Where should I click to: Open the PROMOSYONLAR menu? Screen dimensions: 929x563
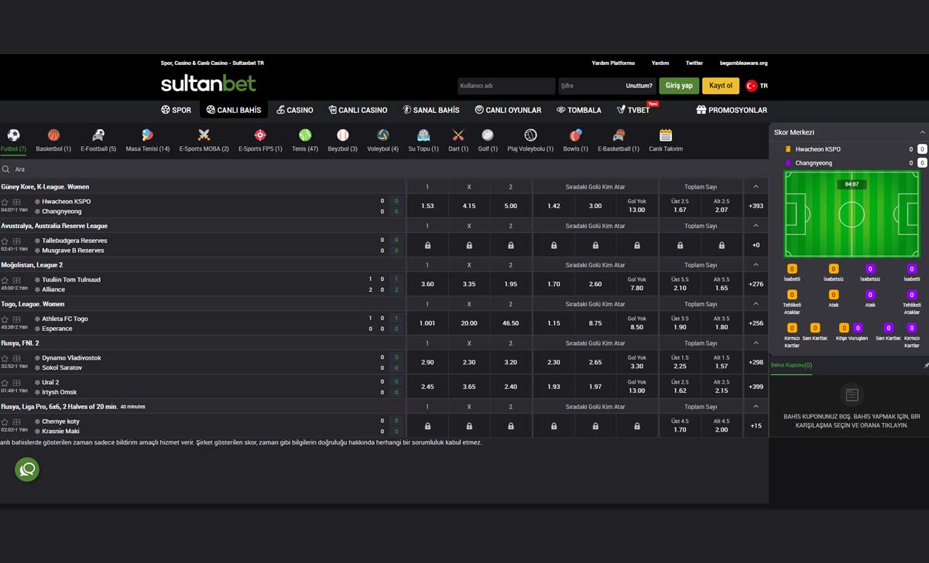732,110
